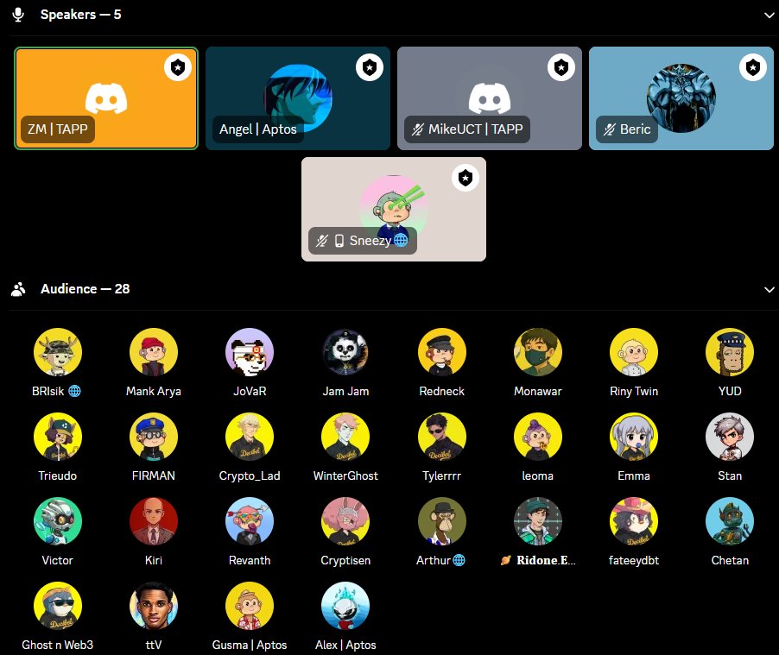Click the muted mic icon on Beric label
This screenshot has width=779, height=655.
point(609,129)
